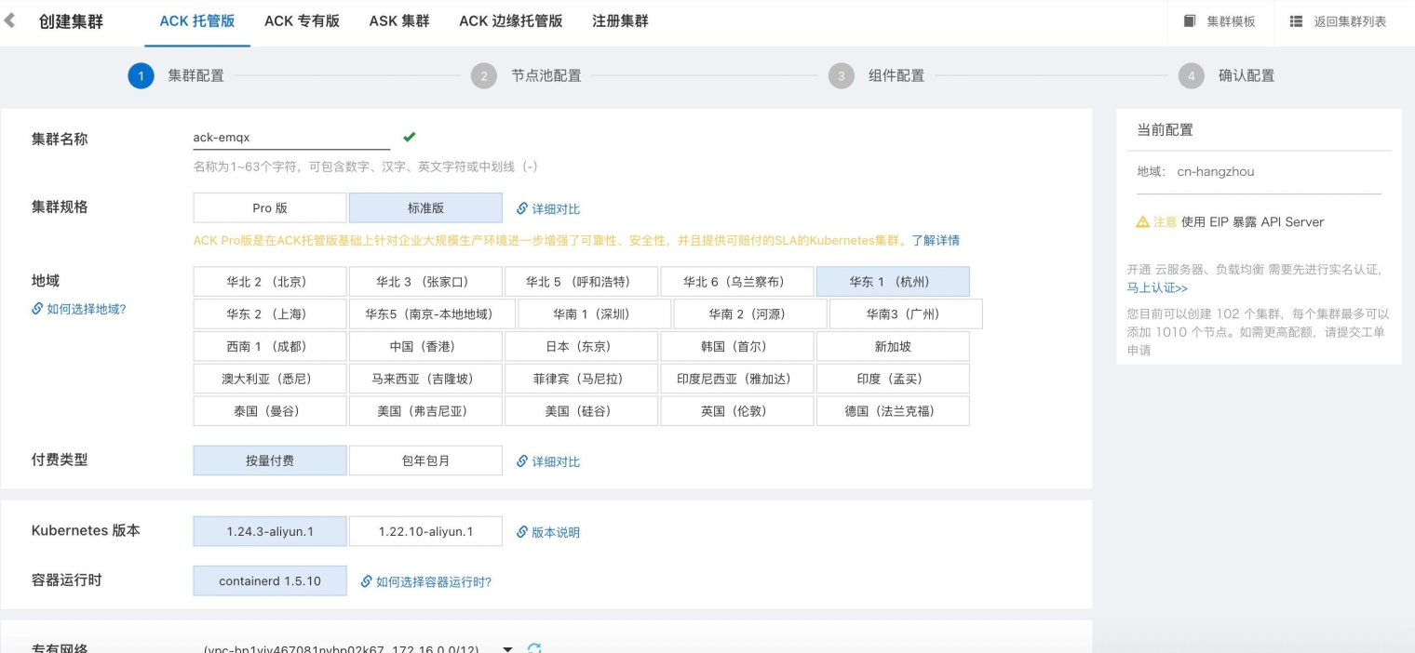Click the refresh icon next to the VPC selector
Viewport: 1415px width, 653px height.
(x=533, y=650)
